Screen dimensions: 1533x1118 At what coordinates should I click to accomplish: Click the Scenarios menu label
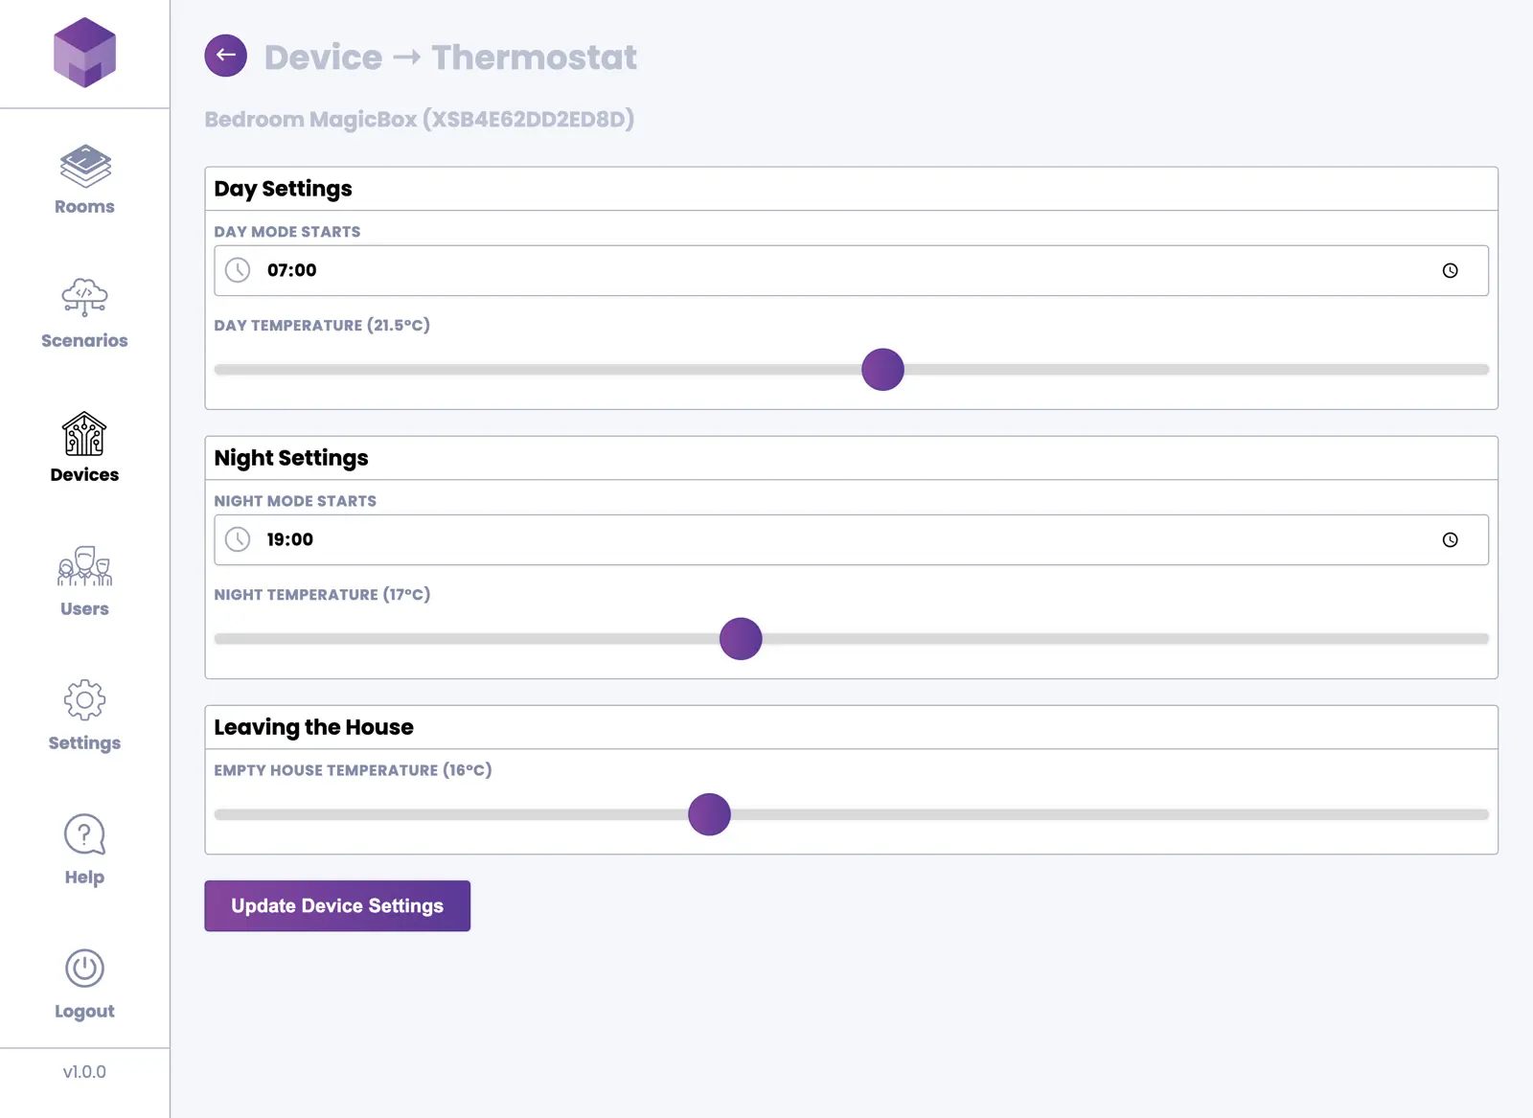click(x=84, y=341)
